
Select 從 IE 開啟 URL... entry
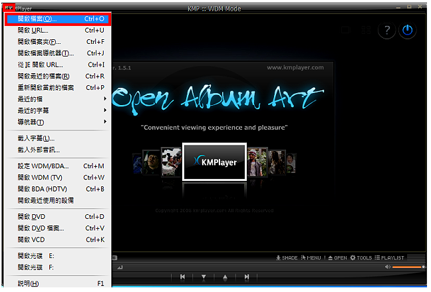pyautogui.click(x=58, y=65)
